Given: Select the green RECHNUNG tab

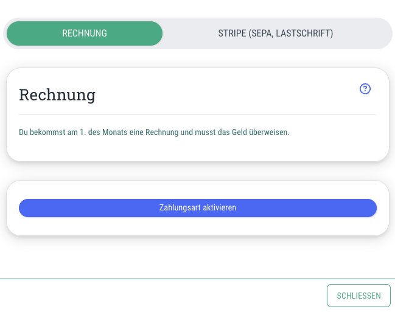Looking at the screenshot, I should pyautogui.click(x=85, y=33).
